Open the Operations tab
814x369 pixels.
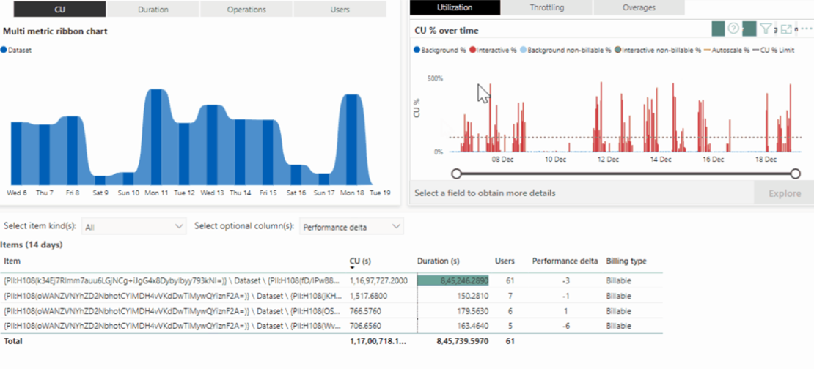[x=246, y=10]
